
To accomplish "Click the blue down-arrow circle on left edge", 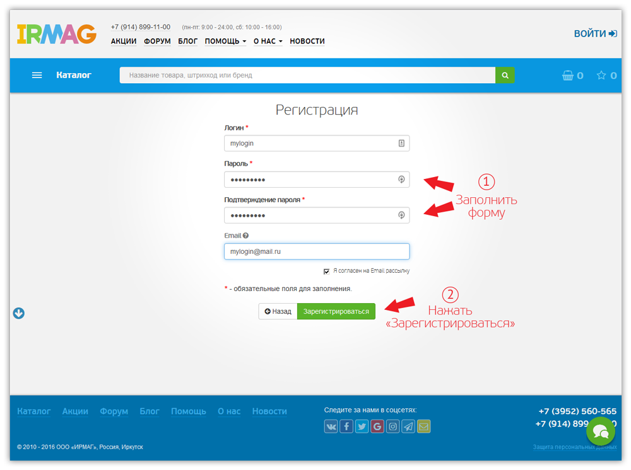I will click(18, 313).
